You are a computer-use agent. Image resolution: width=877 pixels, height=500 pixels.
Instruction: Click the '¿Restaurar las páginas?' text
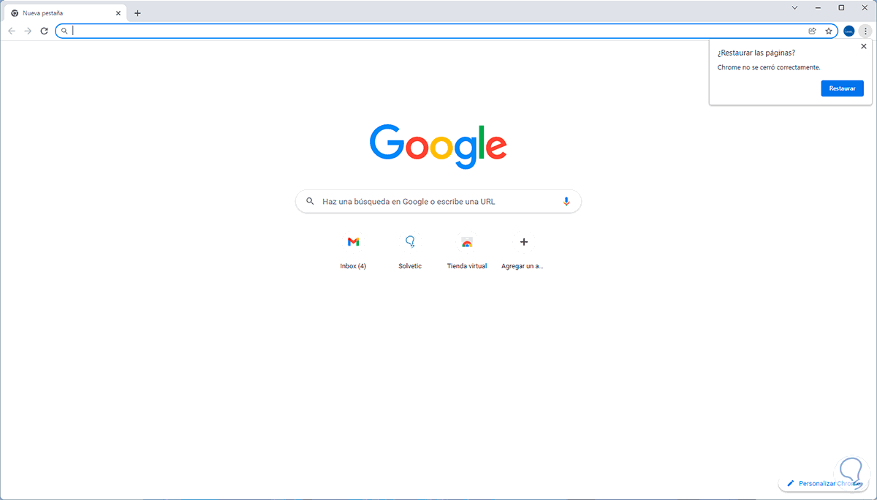tap(756, 53)
